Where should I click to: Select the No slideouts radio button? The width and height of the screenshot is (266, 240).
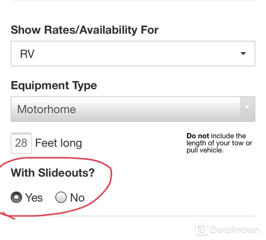point(61,197)
